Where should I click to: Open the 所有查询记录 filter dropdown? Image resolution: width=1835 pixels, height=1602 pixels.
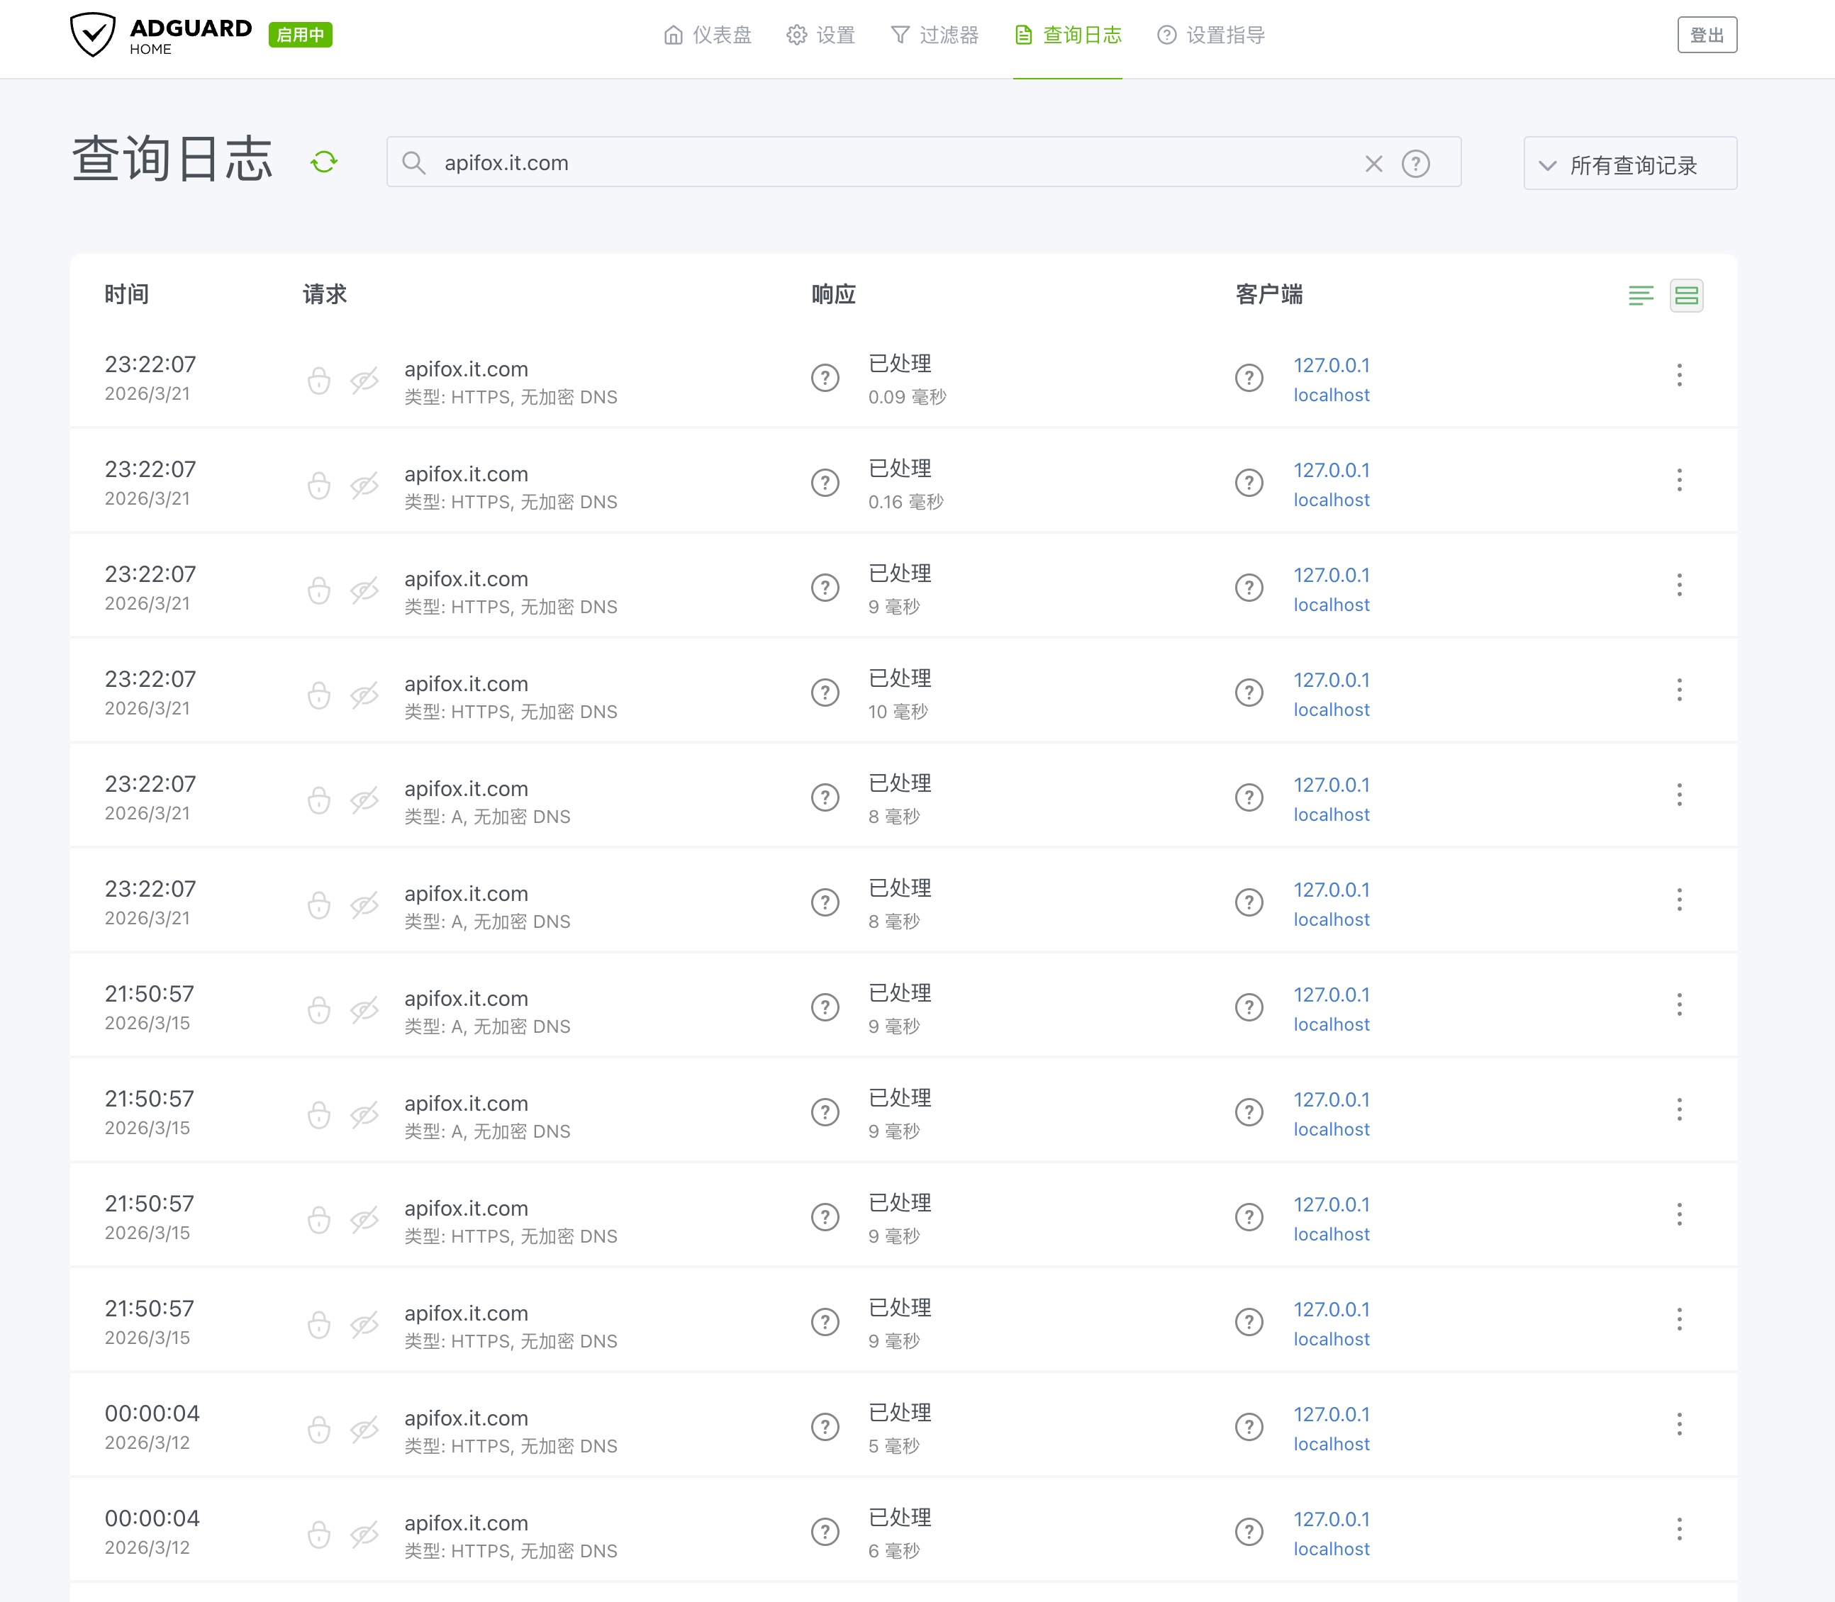tap(1629, 164)
